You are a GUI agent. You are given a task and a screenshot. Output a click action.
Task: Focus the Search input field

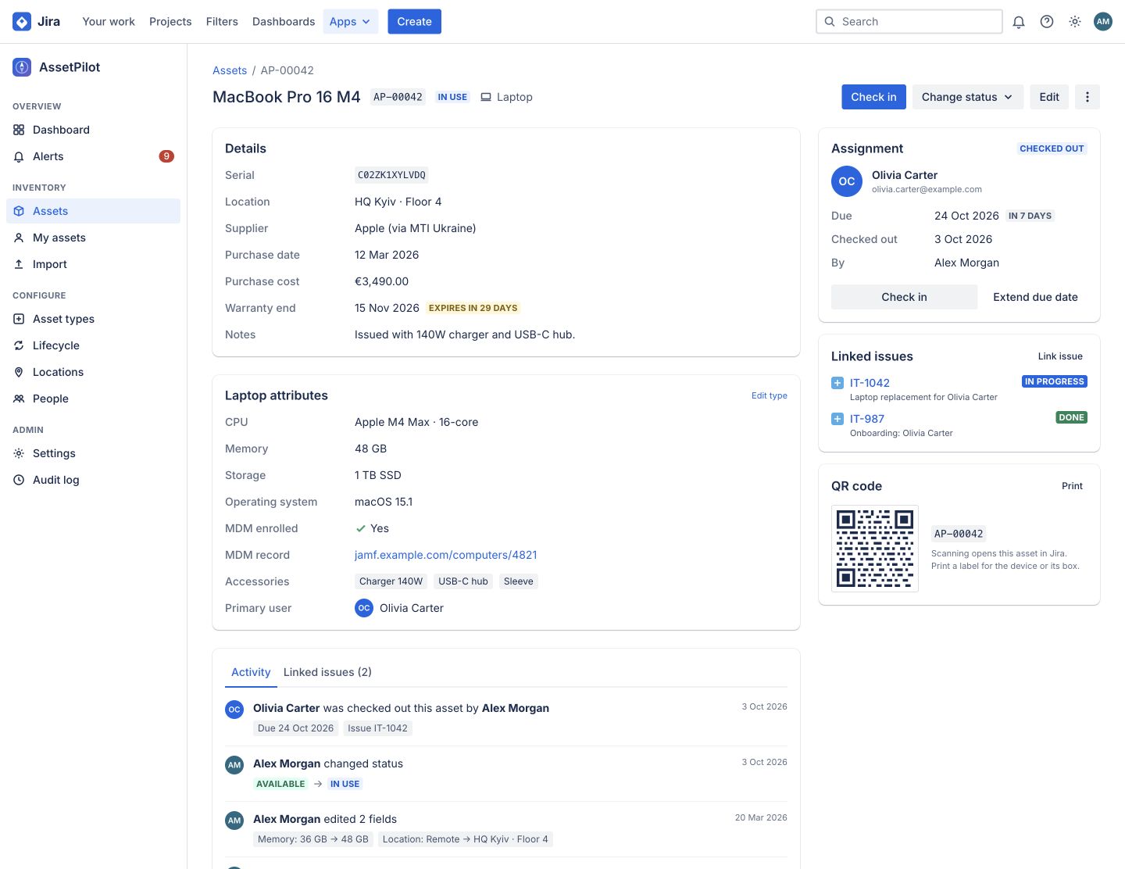point(909,22)
